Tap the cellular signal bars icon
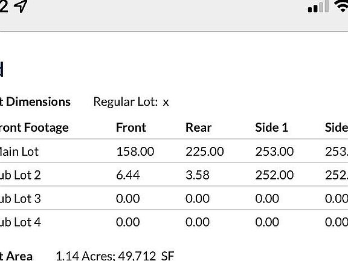Viewport: 348px width, 261px height. [318, 6]
